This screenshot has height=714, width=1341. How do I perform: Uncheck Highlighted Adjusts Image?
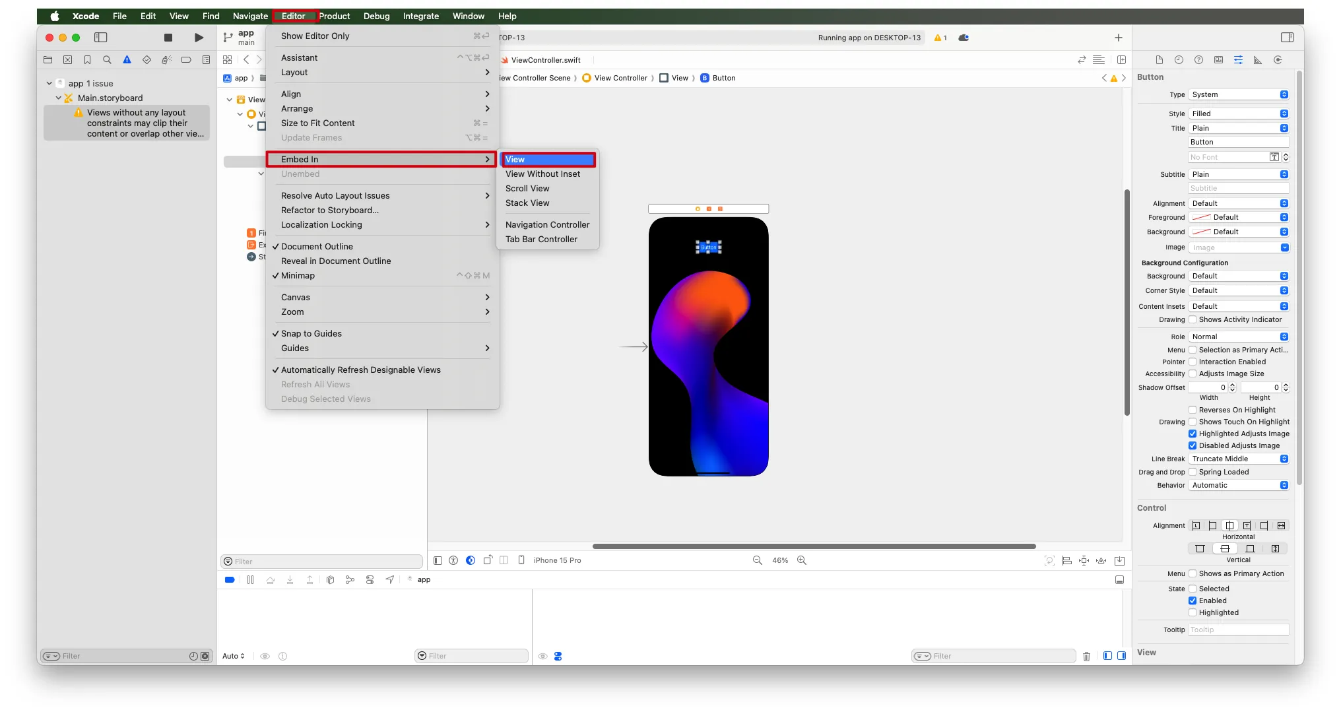1193,434
